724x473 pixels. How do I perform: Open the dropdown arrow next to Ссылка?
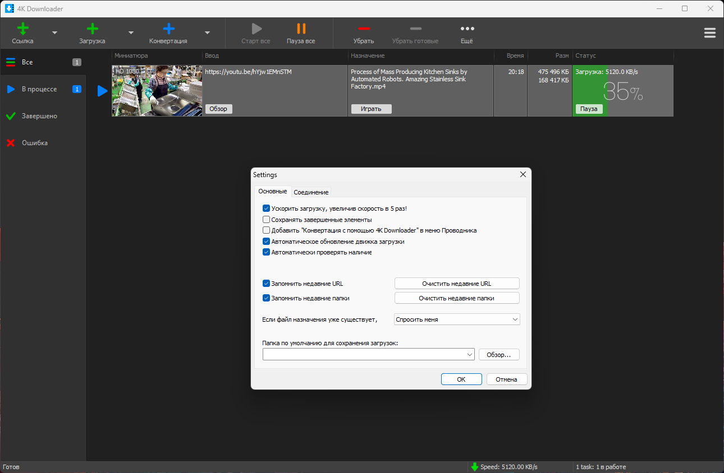(x=54, y=33)
